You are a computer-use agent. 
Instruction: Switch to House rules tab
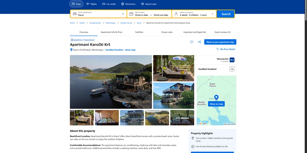(167, 32)
